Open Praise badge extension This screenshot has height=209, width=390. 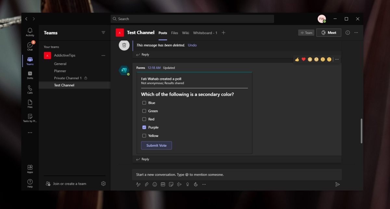click(188, 184)
